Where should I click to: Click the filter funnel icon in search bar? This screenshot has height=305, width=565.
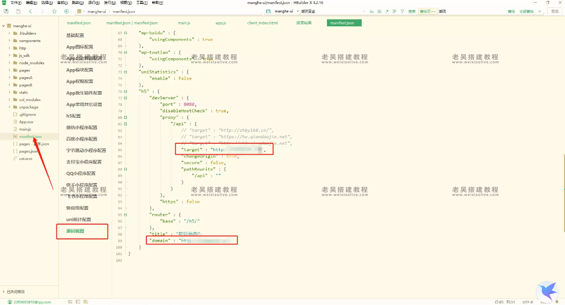(x=402, y=11)
